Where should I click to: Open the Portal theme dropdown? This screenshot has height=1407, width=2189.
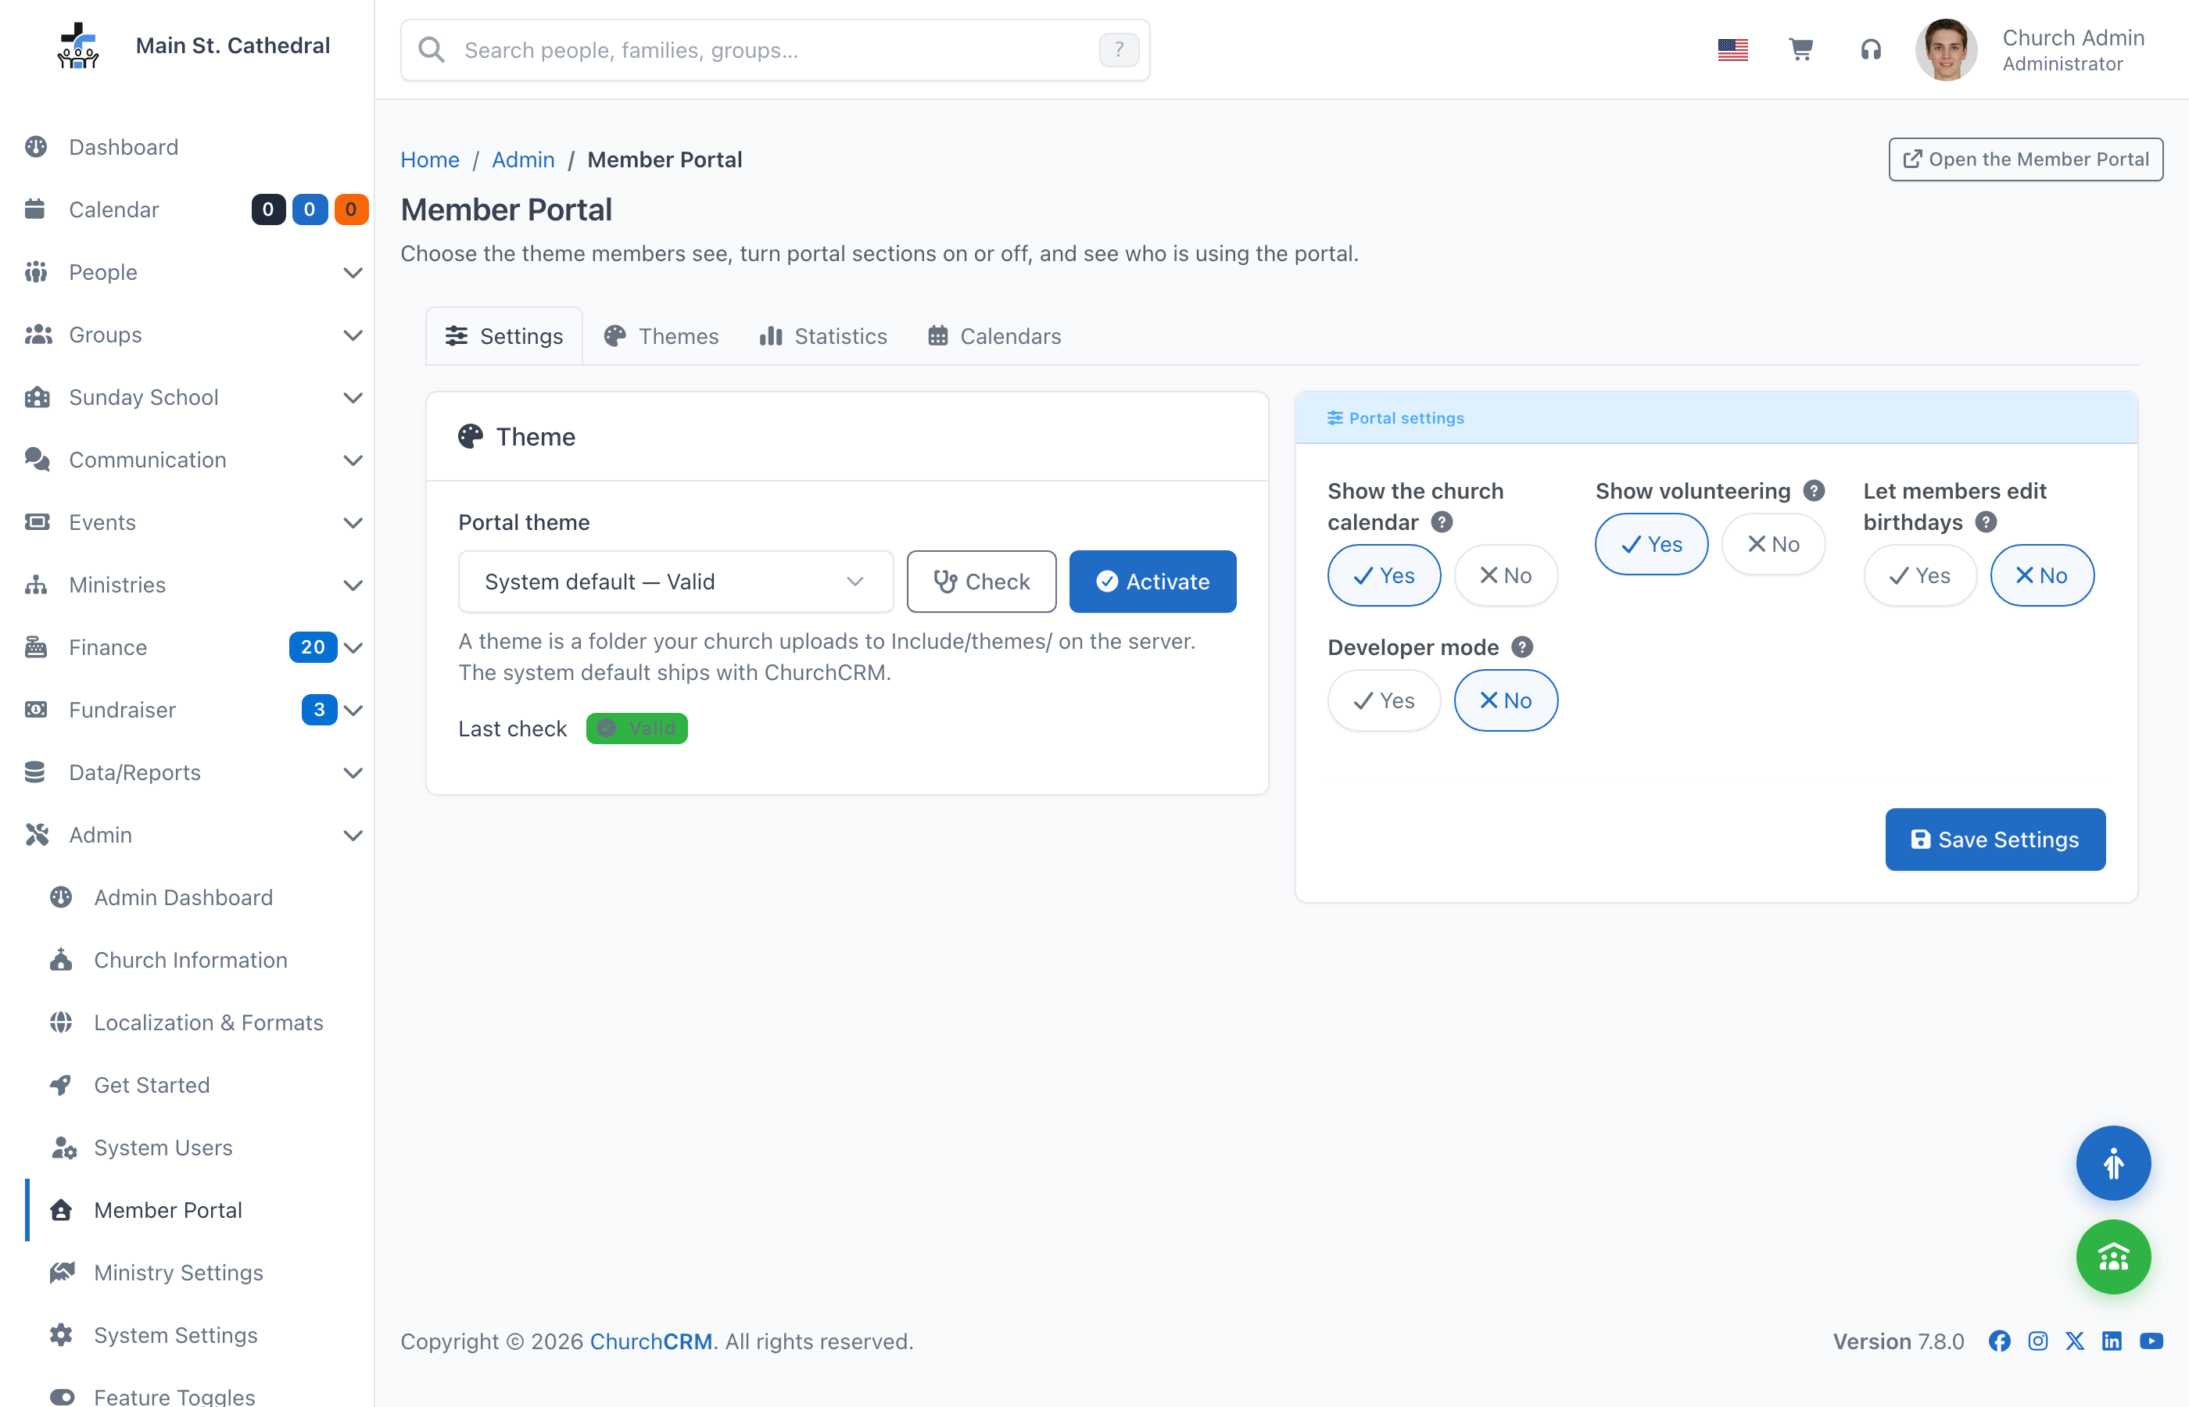pos(675,582)
